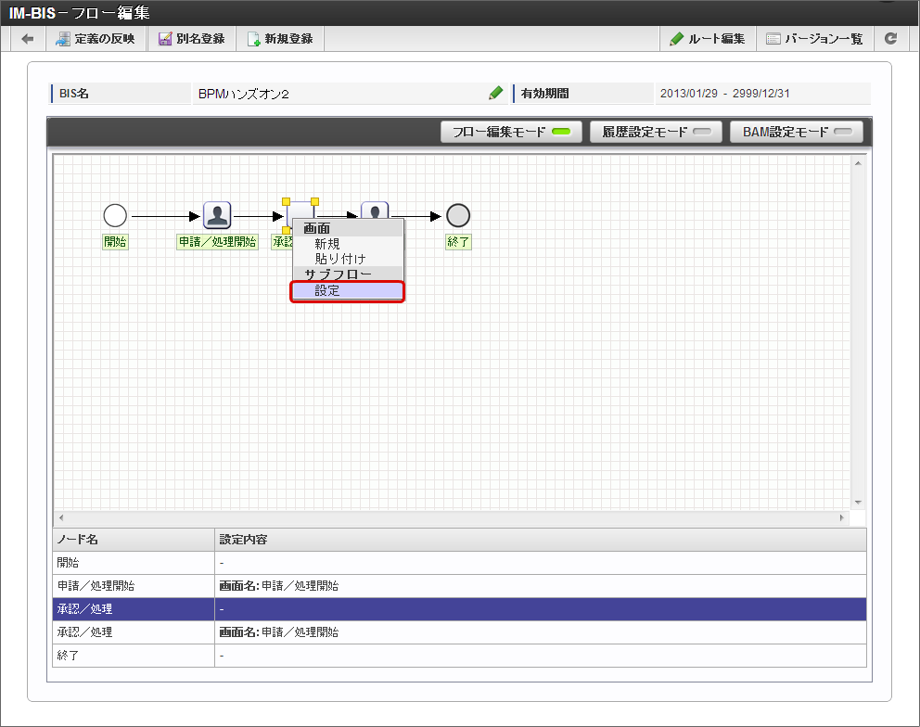920x727 pixels.
Task: Select the 開始 row in node table
Action: [459, 563]
